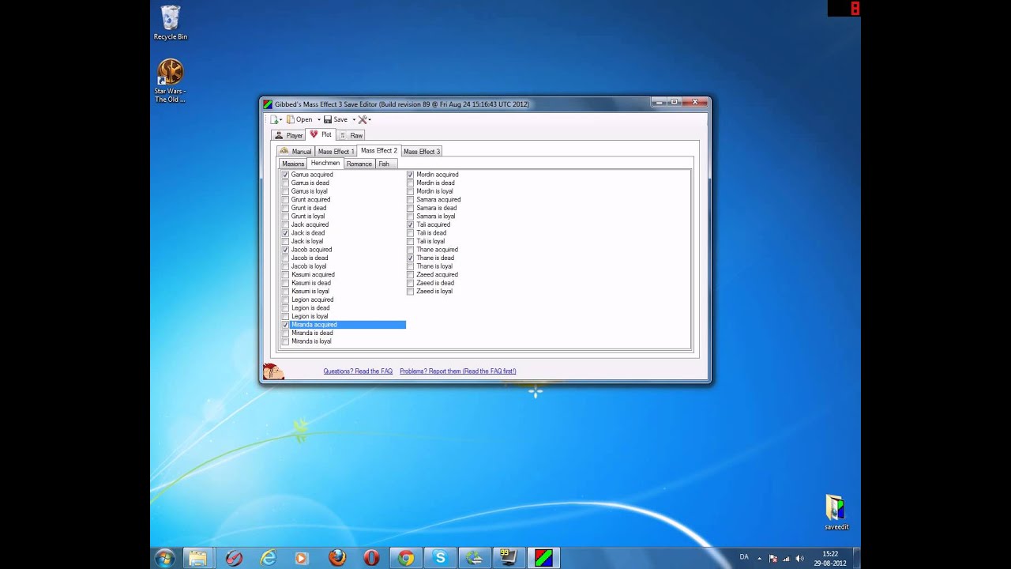Launch Windows Media Player from taskbar
The width and height of the screenshot is (1011, 569).
coord(301,558)
